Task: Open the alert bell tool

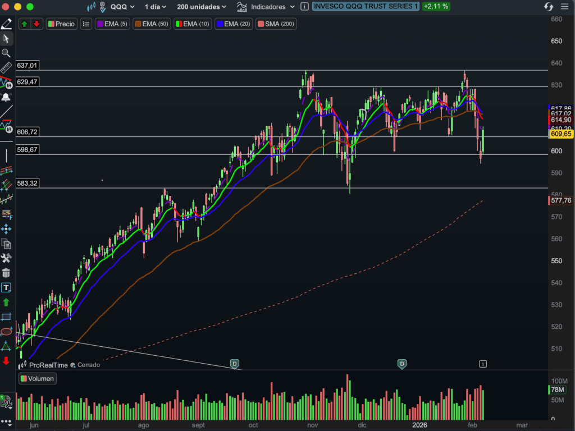Action: click(x=6, y=97)
